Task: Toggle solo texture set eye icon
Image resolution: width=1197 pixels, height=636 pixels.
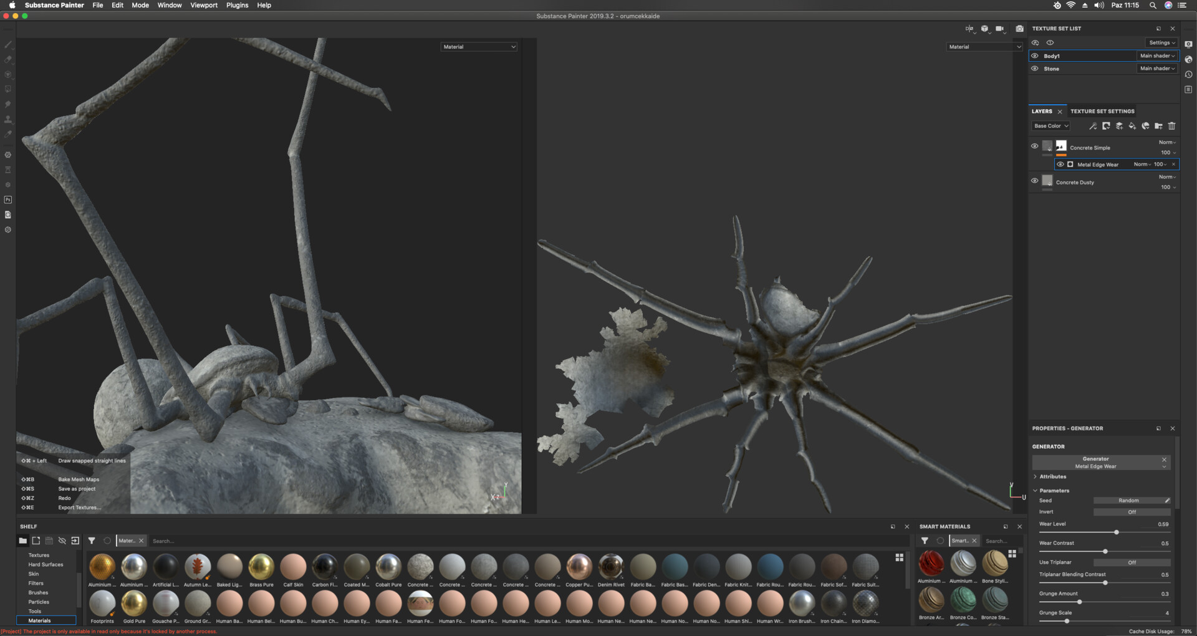Action: coord(1050,43)
